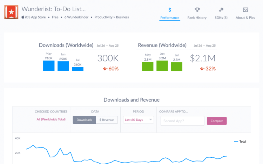Click the May 910K downloads bar
Screen dimensions: 263x164
[49, 66]
